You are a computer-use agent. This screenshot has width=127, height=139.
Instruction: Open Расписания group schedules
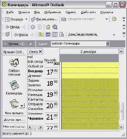tap(44, 19)
